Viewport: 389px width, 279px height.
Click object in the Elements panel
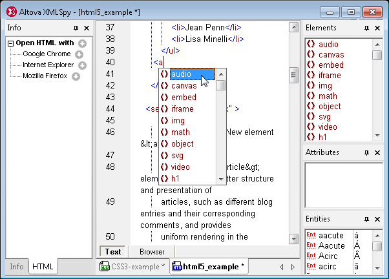click(x=330, y=106)
